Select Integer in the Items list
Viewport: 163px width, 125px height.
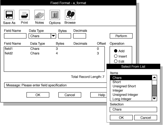(x=131, y=90)
